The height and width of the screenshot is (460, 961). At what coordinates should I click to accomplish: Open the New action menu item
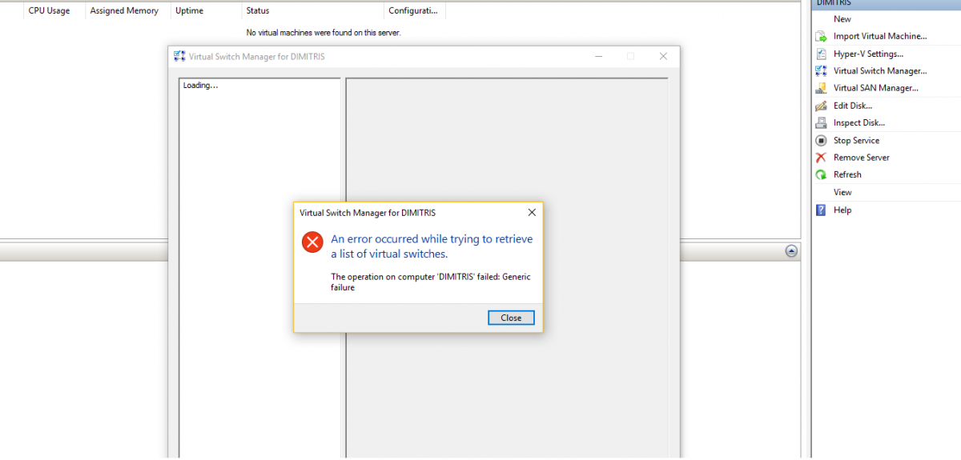click(842, 19)
